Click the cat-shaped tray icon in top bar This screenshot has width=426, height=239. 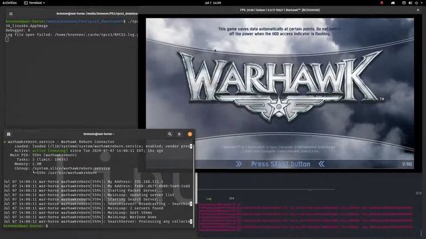393,3
